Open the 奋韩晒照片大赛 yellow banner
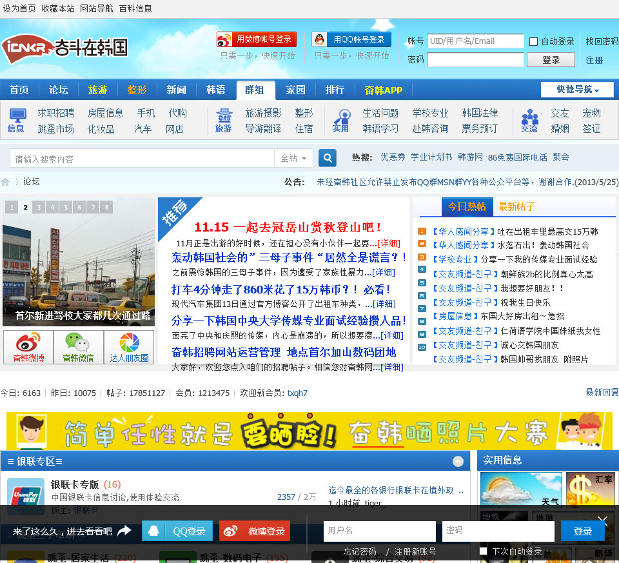The height and width of the screenshot is (563, 619). point(309,431)
